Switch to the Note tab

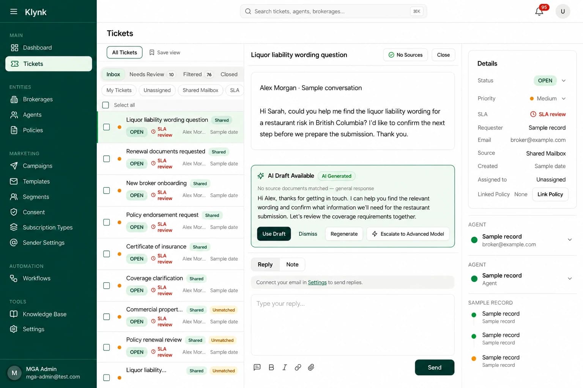(x=292, y=264)
